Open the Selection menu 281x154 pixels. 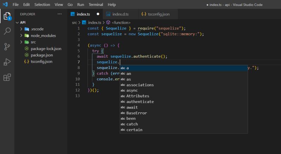click(x=42, y=5)
